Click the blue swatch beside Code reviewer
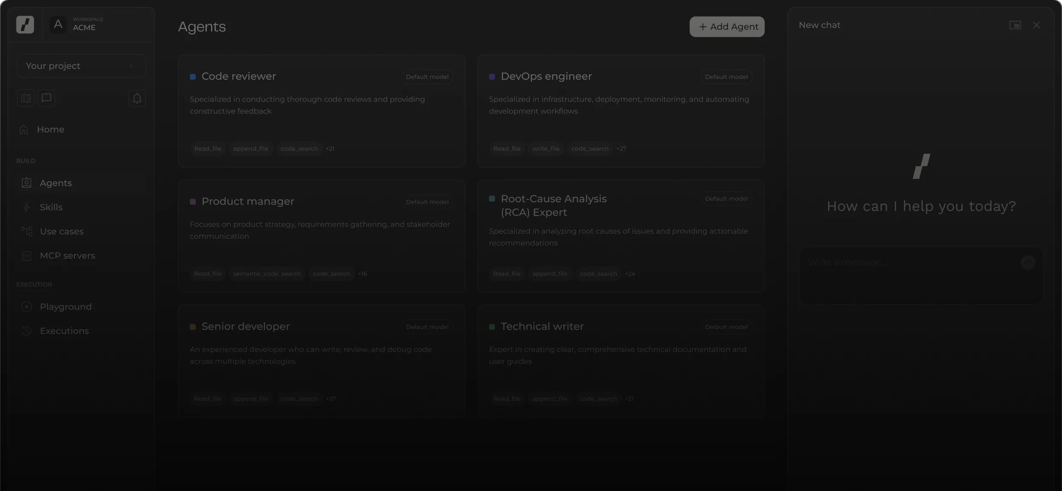This screenshot has width=1062, height=491. coord(193,77)
